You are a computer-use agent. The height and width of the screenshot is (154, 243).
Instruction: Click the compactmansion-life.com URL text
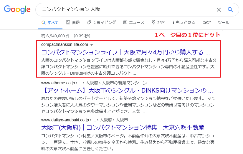click(x=65, y=45)
